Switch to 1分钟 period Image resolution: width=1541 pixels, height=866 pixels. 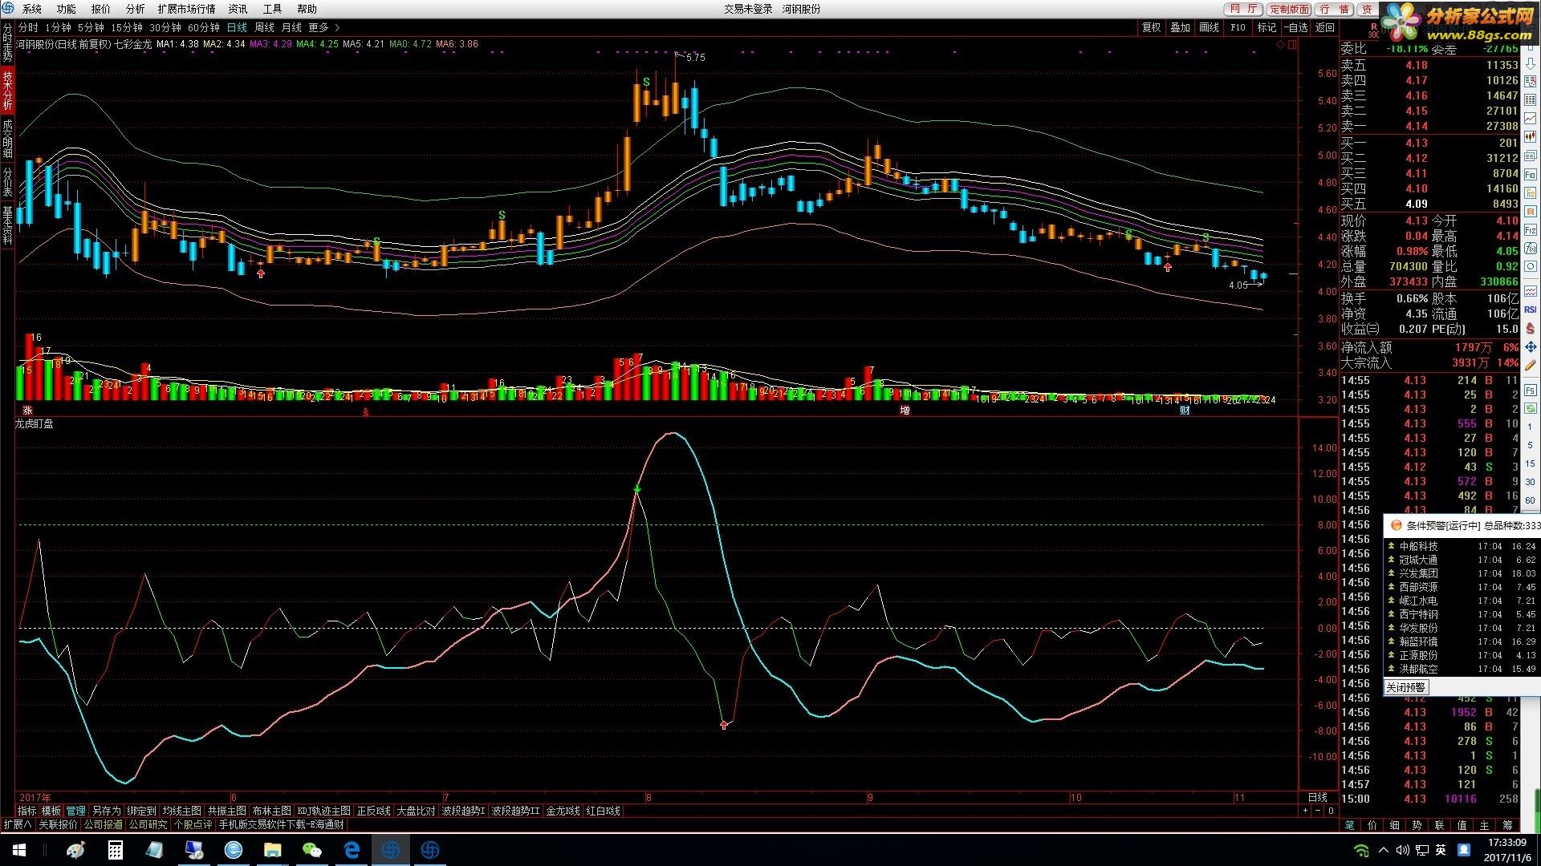pos(58,27)
